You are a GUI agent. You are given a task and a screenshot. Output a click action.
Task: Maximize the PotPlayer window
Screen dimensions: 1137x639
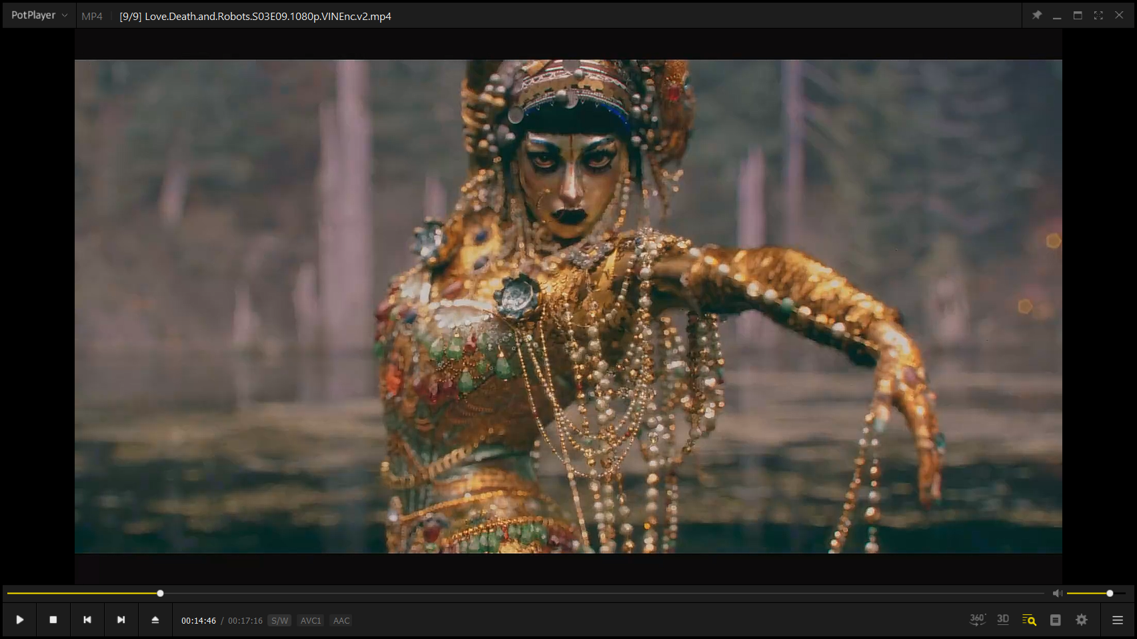(1078, 15)
